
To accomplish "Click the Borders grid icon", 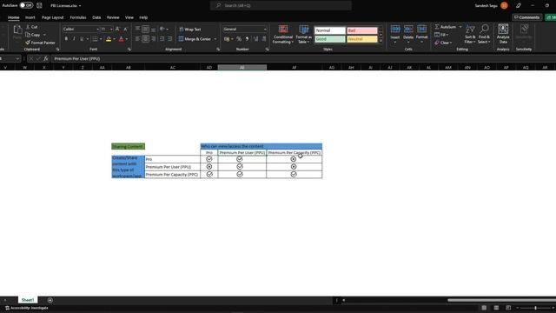I will click(95, 39).
